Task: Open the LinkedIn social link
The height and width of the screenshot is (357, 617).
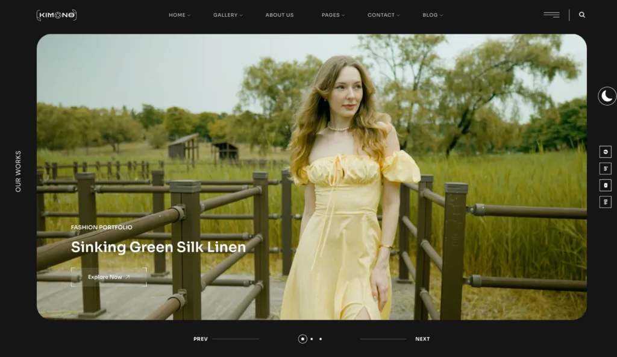Action: 606,169
